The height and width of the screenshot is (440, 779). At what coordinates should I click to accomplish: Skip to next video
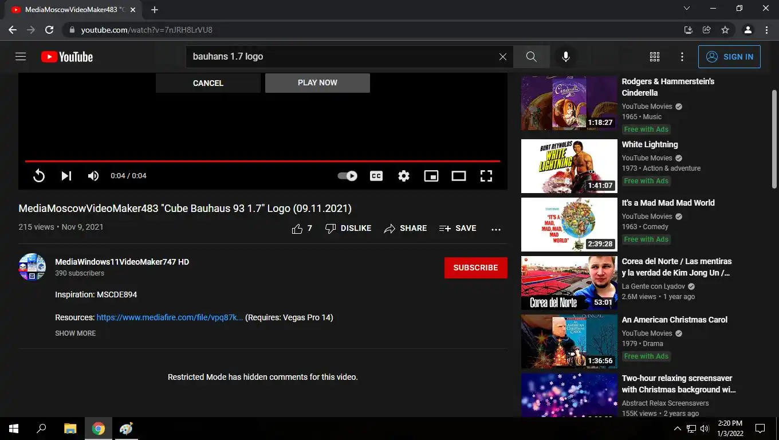click(66, 176)
